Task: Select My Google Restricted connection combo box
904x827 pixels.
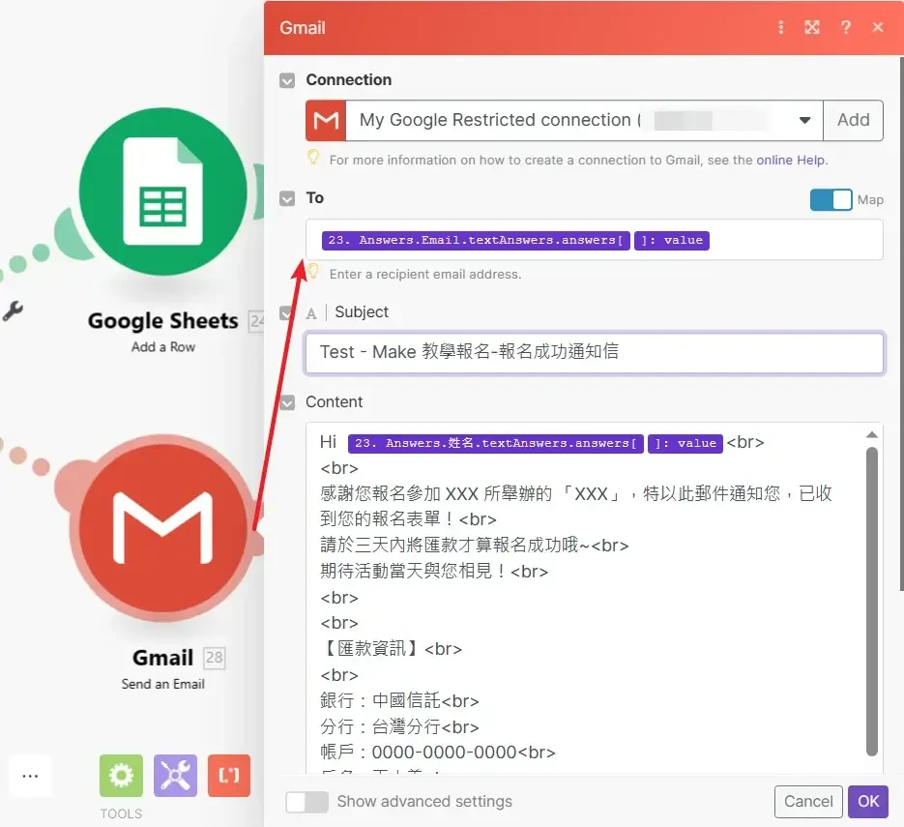Action: coord(584,121)
